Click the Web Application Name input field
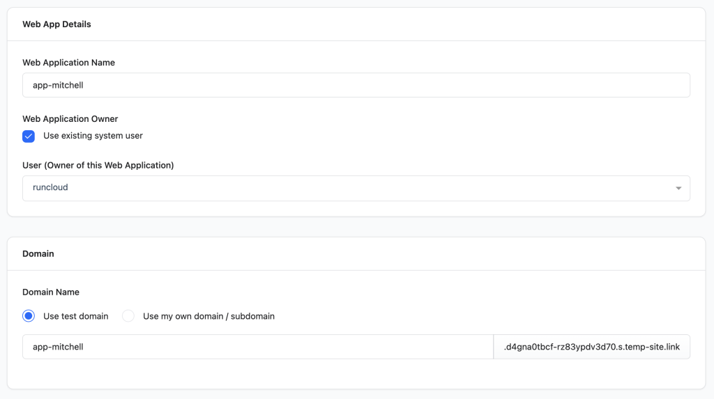Screen dimensions: 714x399 (356, 86)
